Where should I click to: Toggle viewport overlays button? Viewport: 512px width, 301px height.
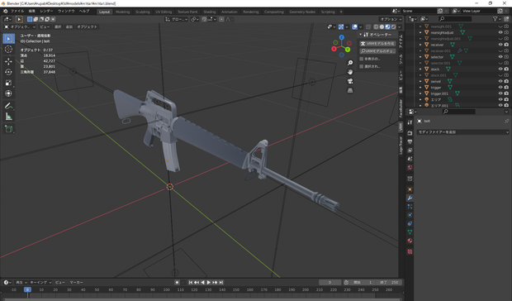354,26
